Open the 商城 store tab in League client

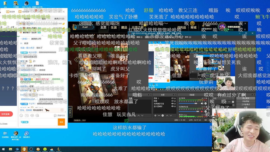pyautogui.click(x=193, y=27)
